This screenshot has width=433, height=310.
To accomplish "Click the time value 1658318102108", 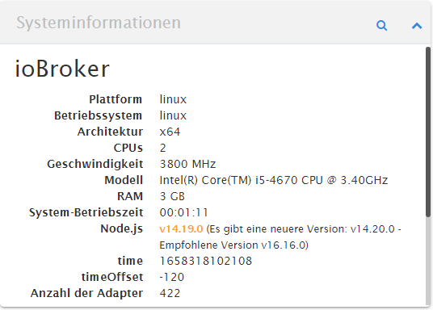I will click(206, 261).
